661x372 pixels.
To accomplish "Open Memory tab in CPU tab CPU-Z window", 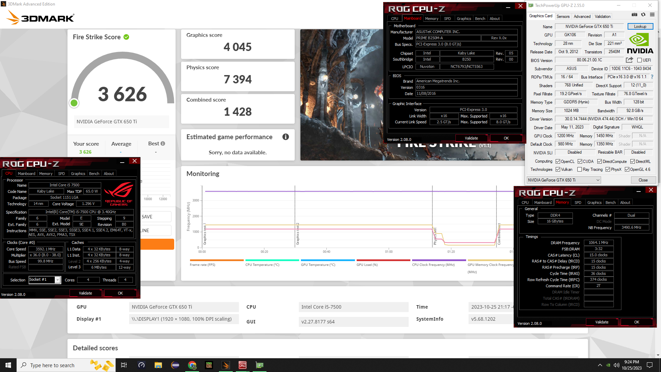I will (46, 174).
